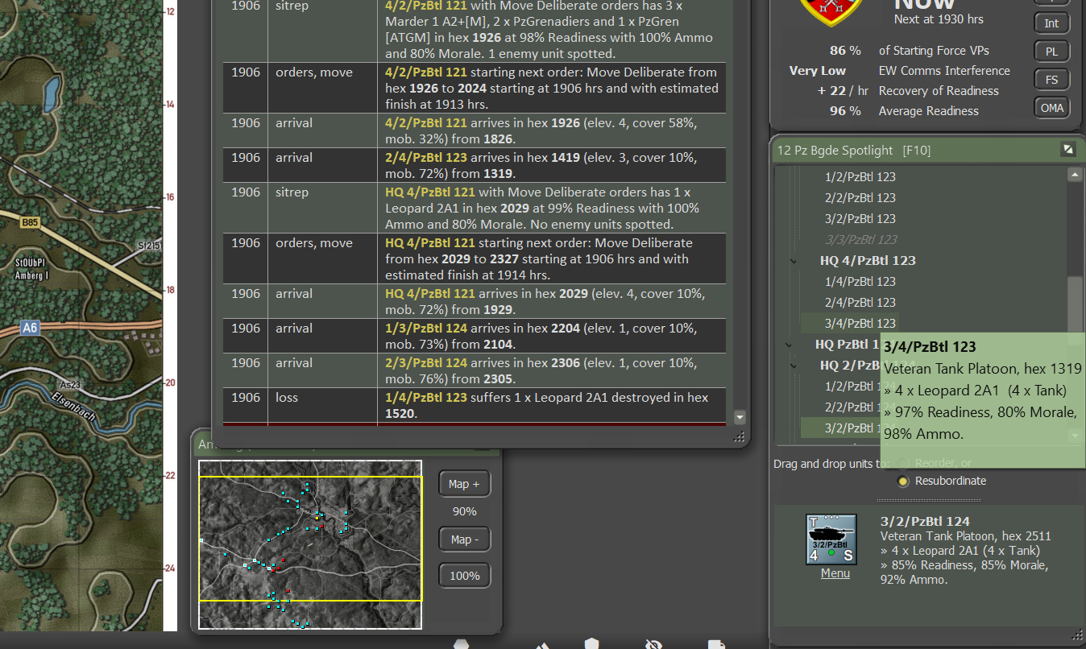The height and width of the screenshot is (649, 1086).
Task: Open the unit Menu link
Action: click(x=835, y=573)
